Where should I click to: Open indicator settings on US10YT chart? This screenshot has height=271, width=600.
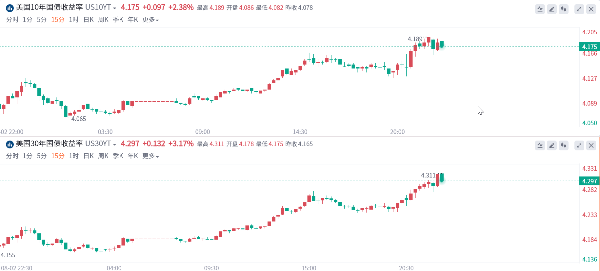point(540,9)
